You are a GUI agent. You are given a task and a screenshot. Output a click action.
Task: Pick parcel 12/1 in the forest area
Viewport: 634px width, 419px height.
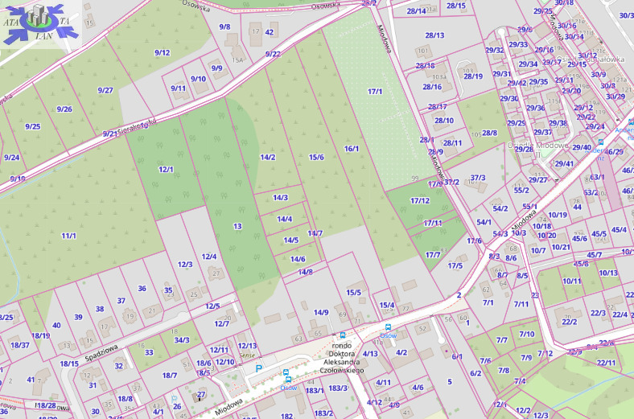[x=167, y=169]
